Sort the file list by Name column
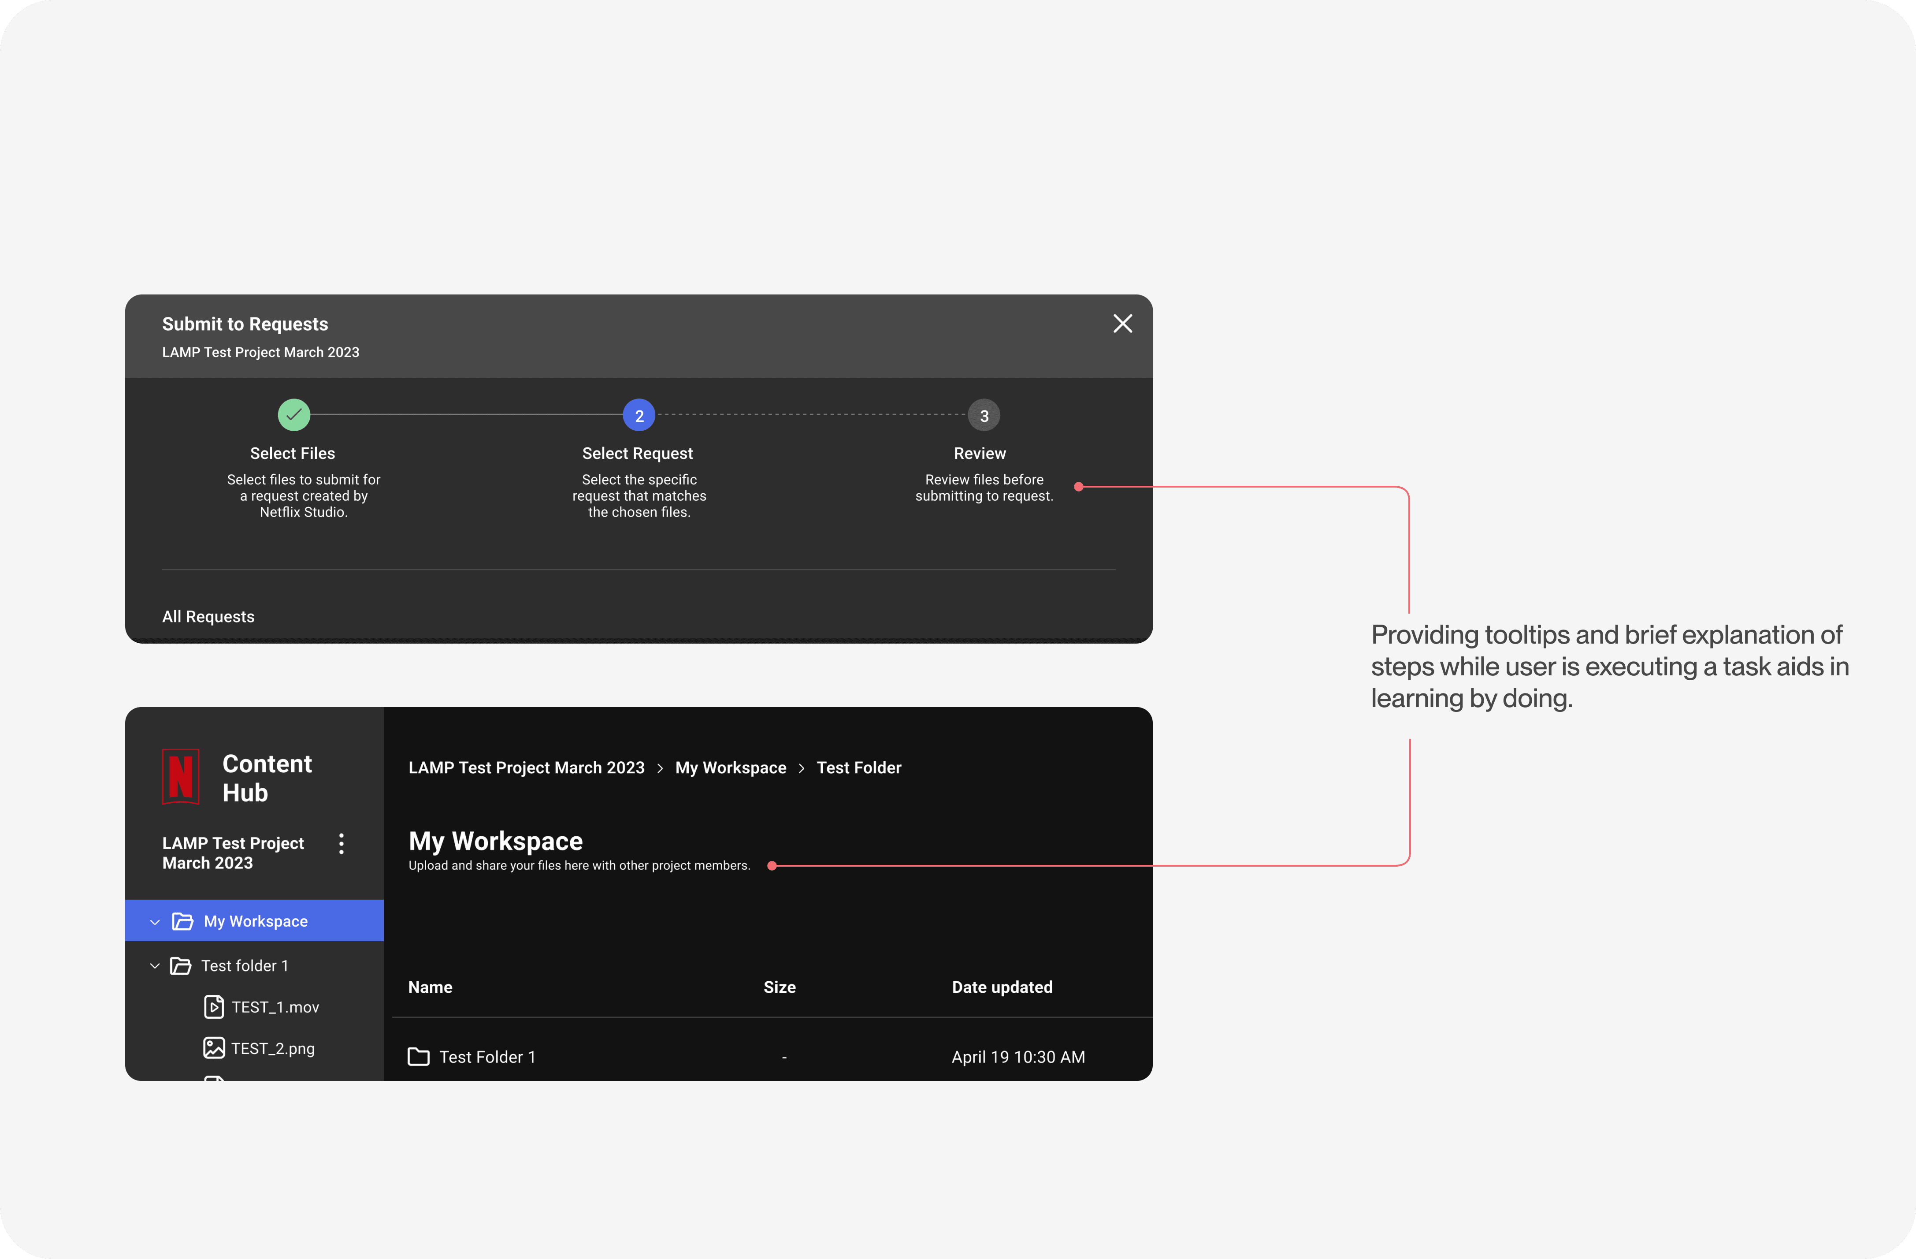This screenshot has width=1916, height=1259. (x=430, y=987)
